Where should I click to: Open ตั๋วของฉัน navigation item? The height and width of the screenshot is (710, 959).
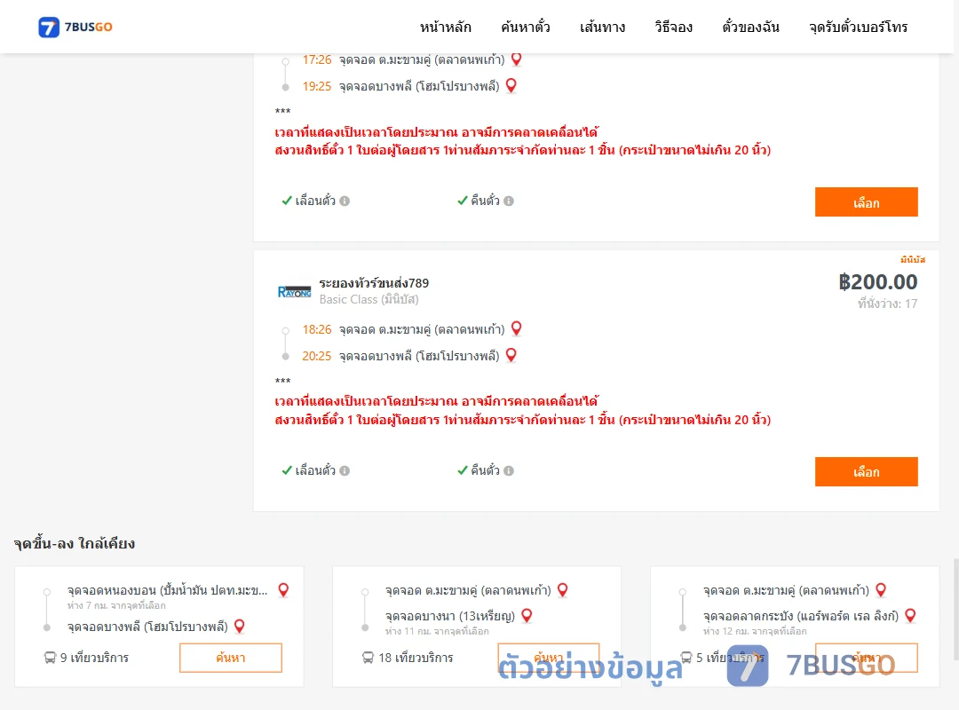pyautogui.click(x=750, y=27)
